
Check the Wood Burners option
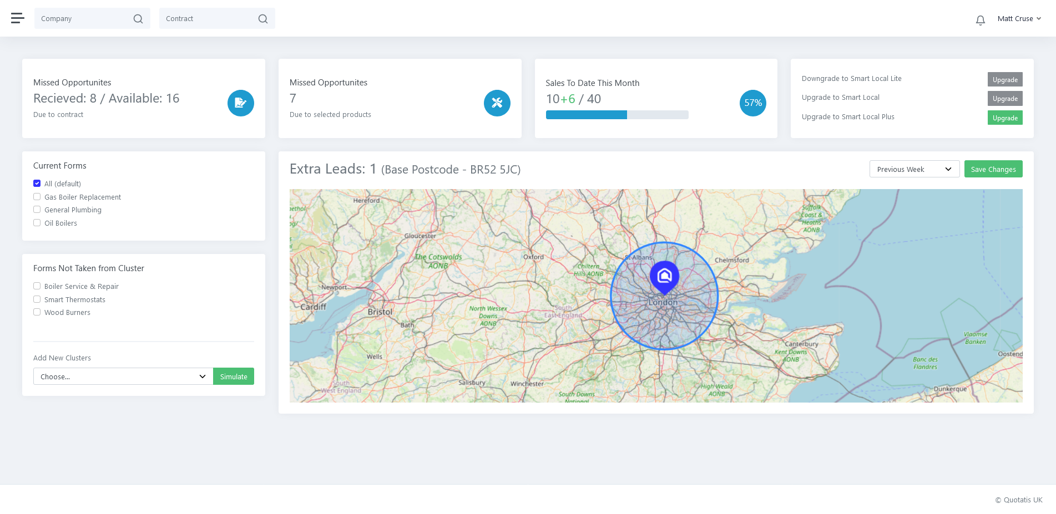(37, 312)
